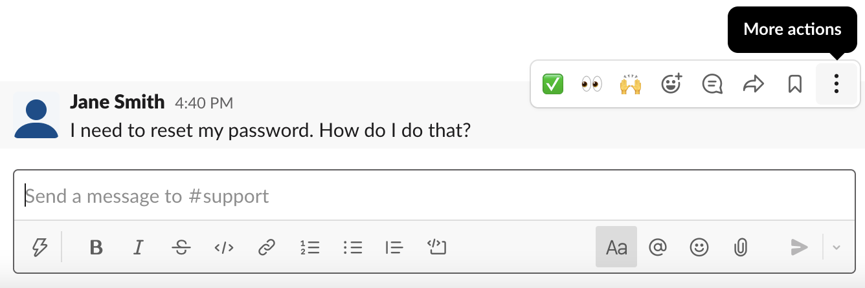
Task: Bookmark the password reset message
Action: [794, 84]
